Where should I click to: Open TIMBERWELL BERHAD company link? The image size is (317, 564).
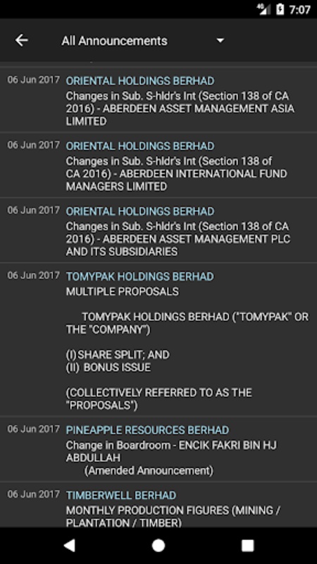[x=120, y=496]
